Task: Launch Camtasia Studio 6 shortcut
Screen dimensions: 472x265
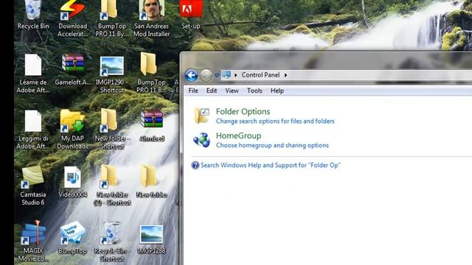Action: [32, 177]
